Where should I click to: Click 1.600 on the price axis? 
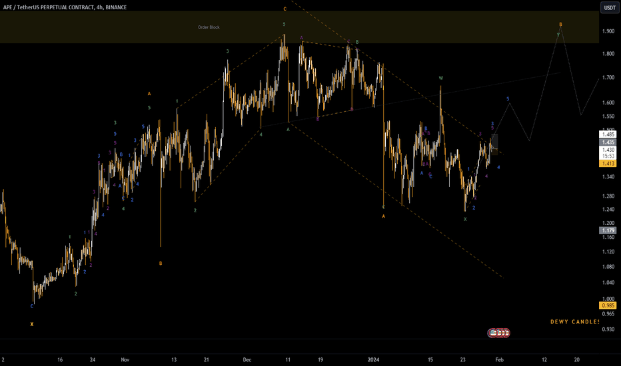click(608, 103)
